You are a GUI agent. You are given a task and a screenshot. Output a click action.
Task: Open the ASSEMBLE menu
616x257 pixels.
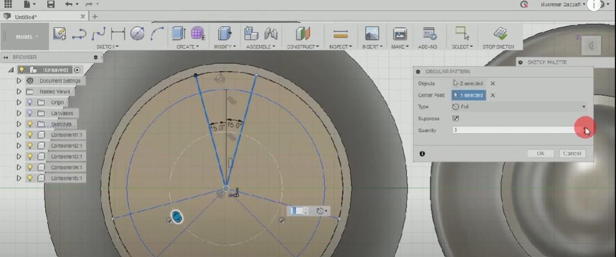(x=261, y=47)
